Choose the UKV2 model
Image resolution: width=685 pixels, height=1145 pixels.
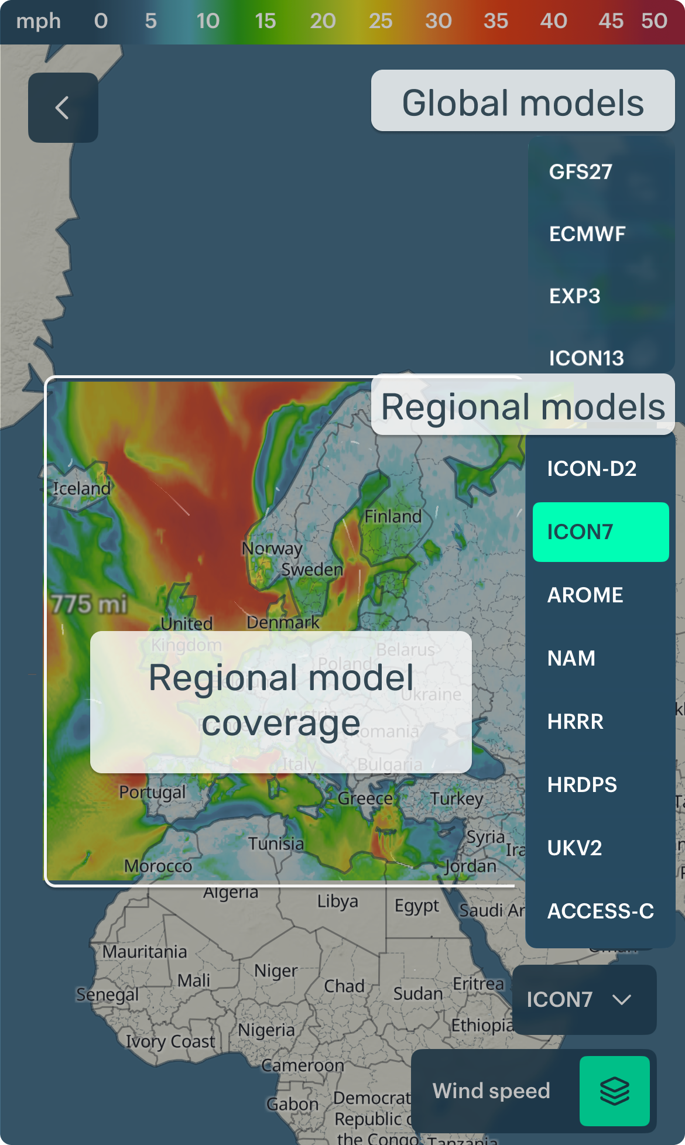574,848
